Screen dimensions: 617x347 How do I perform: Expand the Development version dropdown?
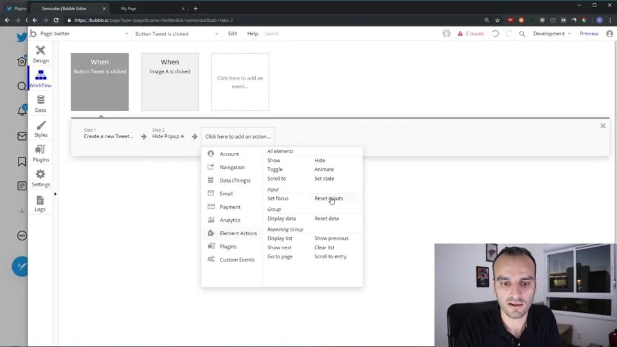coord(551,33)
